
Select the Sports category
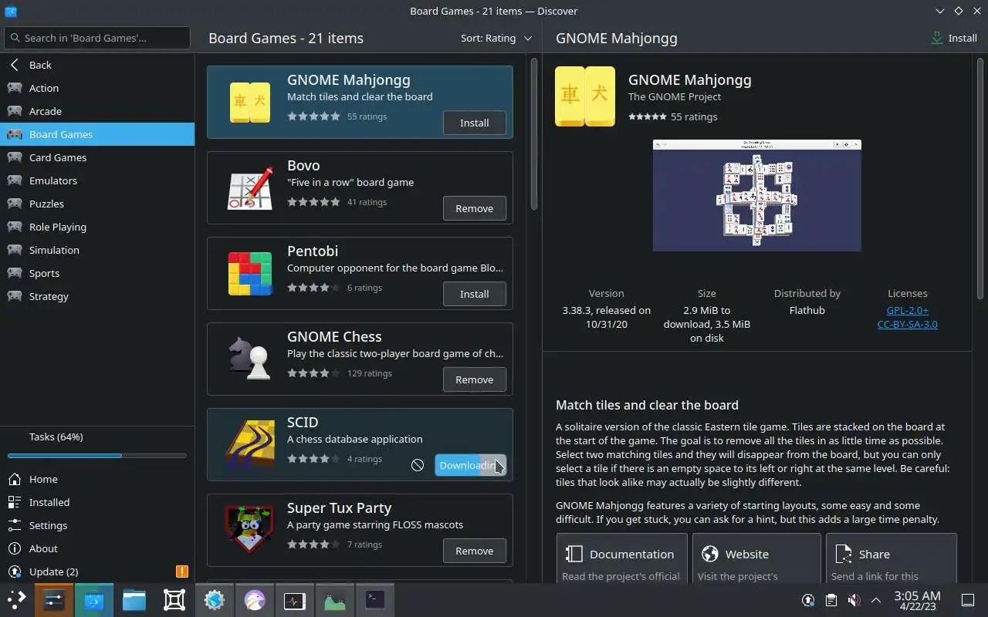coord(97,273)
